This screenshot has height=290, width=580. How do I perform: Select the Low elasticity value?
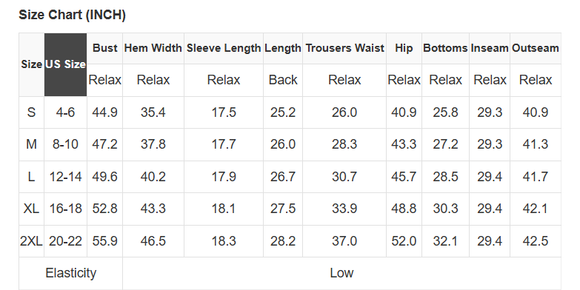pyautogui.click(x=341, y=274)
